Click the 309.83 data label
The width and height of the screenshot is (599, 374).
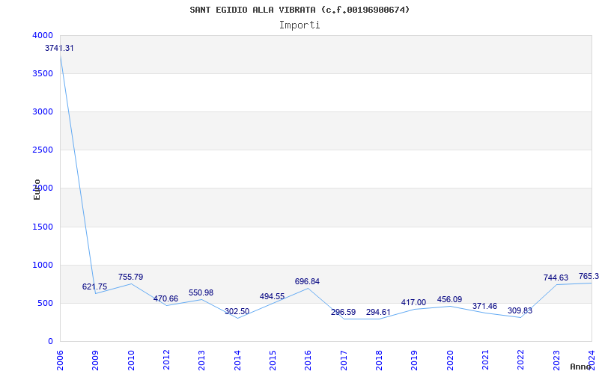[520, 310]
